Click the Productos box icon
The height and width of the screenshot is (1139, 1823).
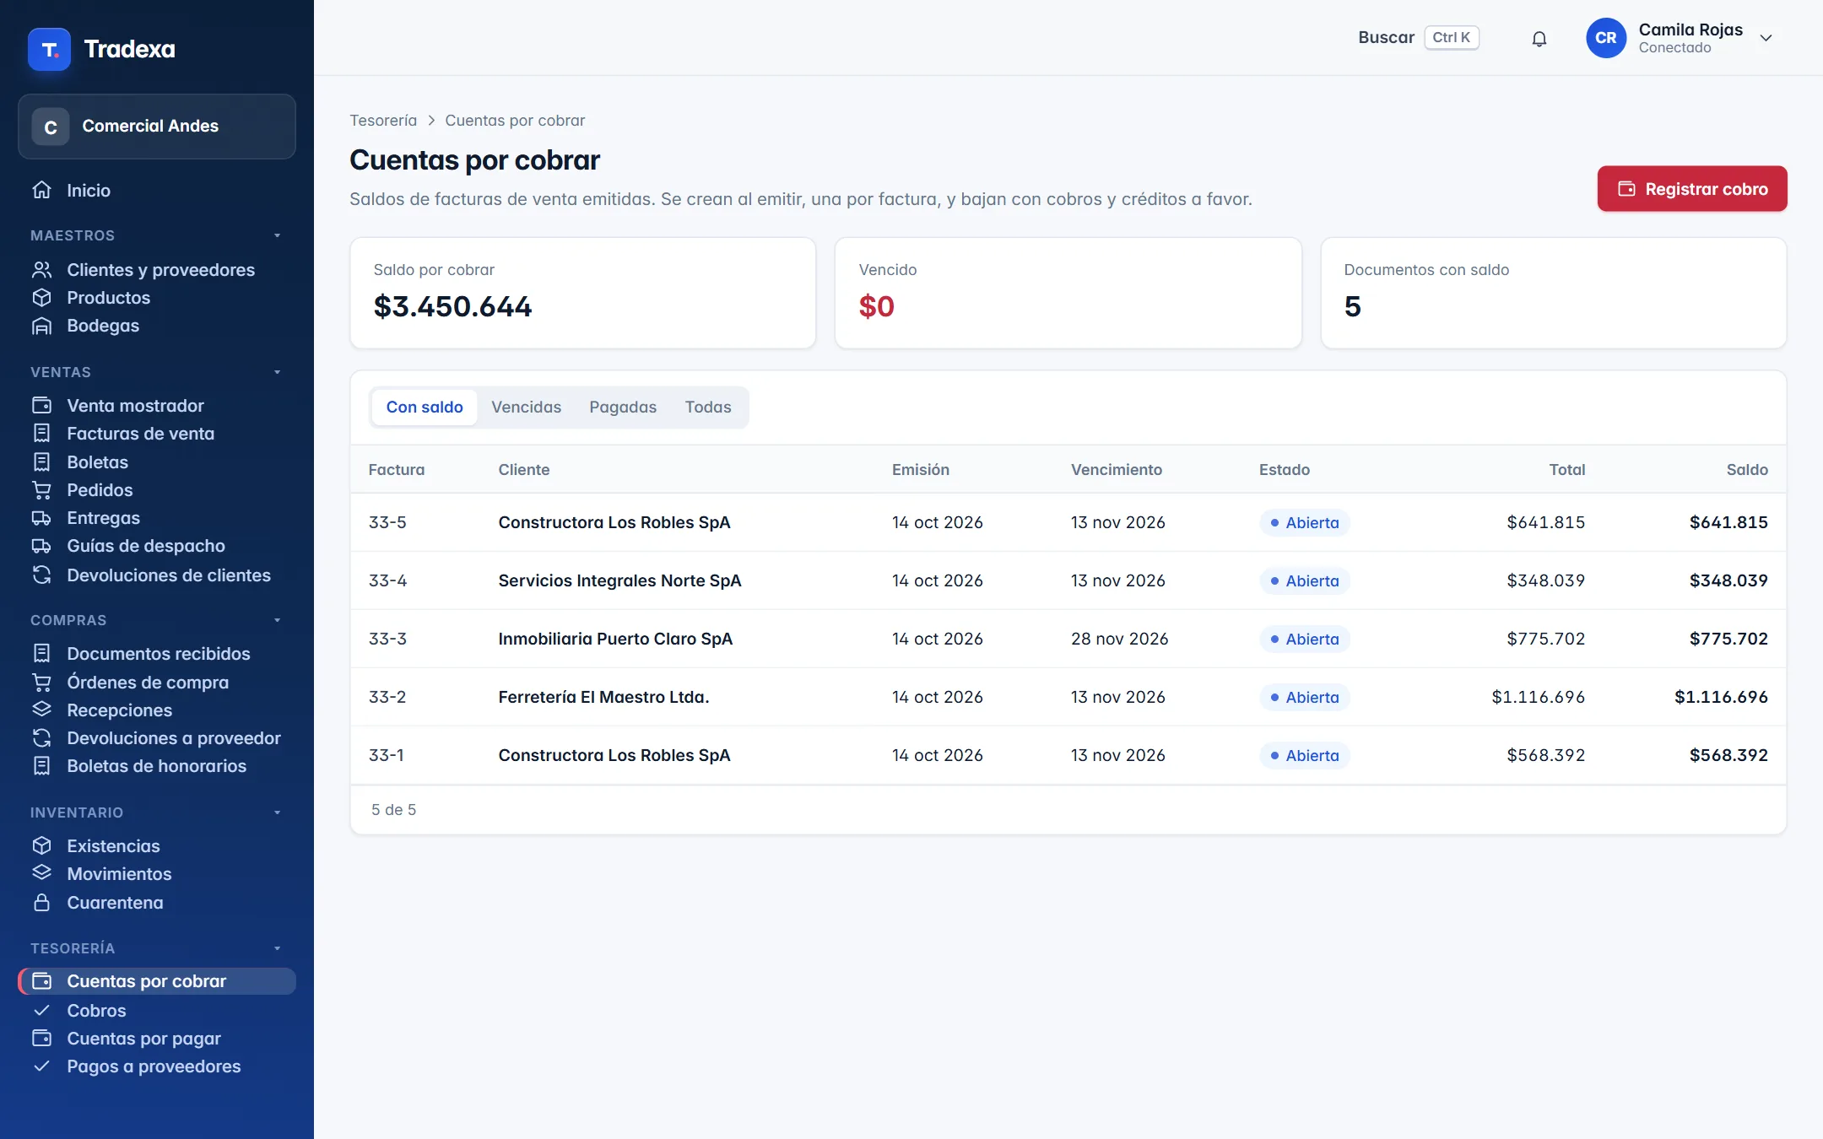tap(41, 298)
